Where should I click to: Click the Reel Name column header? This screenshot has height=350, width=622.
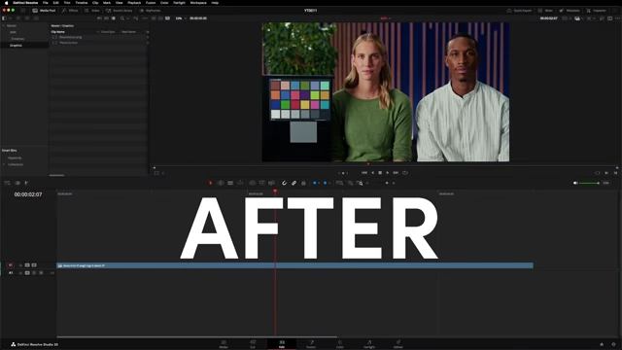click(128, 32)
